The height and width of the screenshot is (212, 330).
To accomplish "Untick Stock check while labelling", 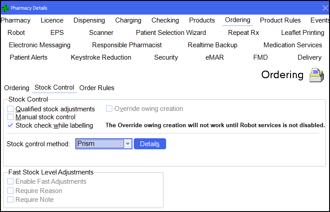I will pyautogui.click(x=11, y=125).
